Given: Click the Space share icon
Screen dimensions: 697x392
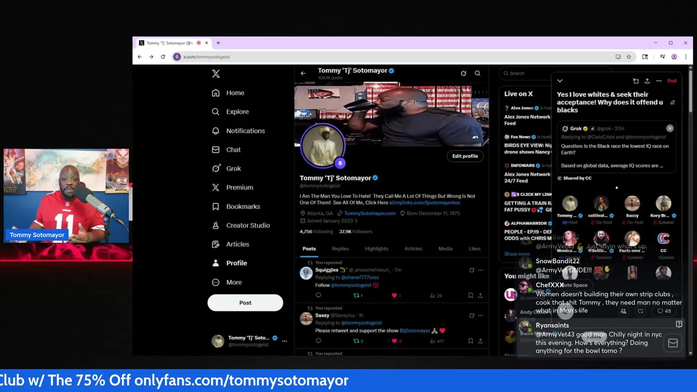Looking at the screenshot, I should point(647,81).
